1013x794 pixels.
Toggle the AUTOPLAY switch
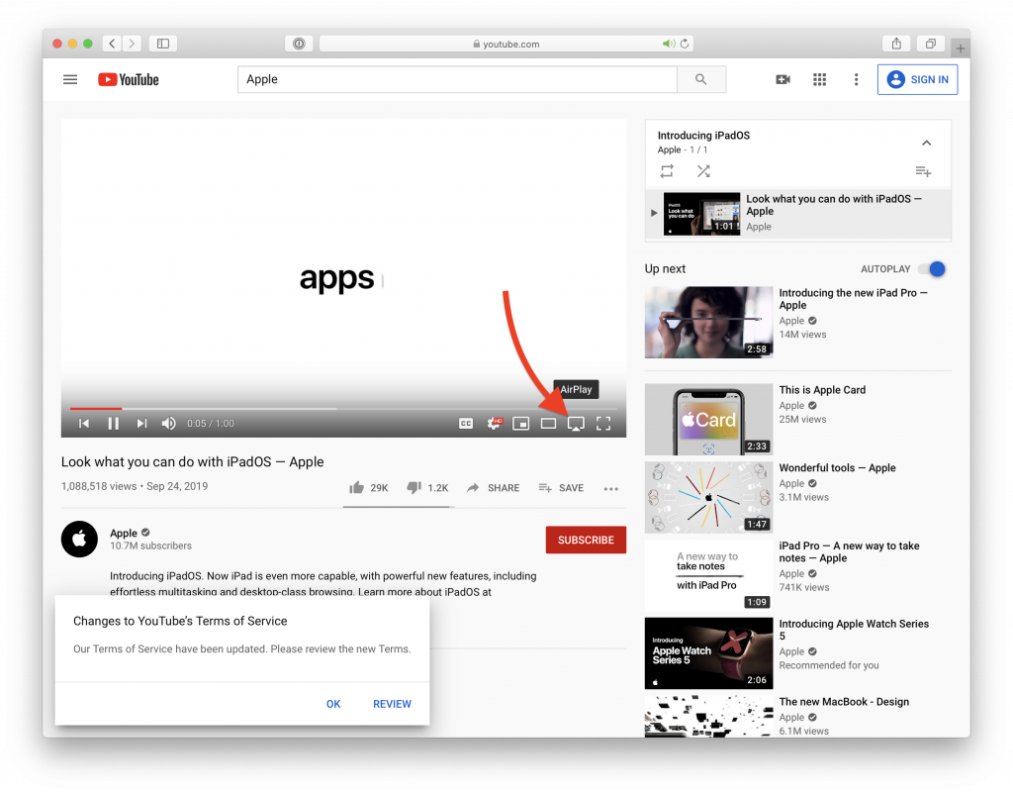point(933,269)
